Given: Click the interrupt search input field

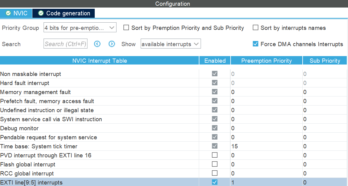Looking at the screenshot, I should click(65, 44).
